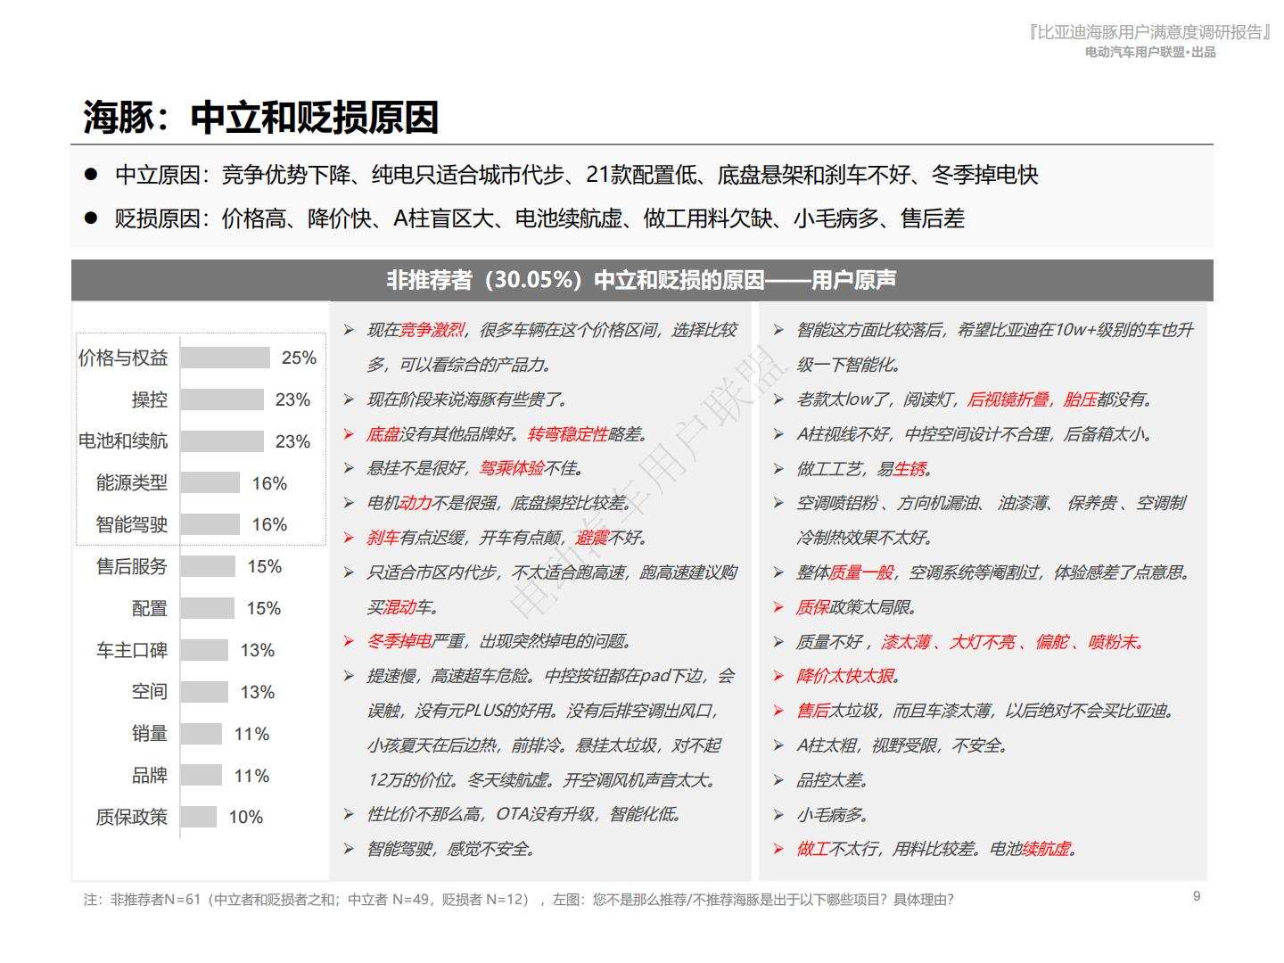Click the gray banner 非推荐者 (30.05%) header
The image size is (1284, 963).
click(641, 280)
